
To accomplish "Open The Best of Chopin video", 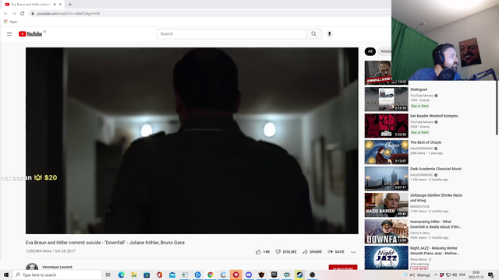I will (x=387, y=152).
